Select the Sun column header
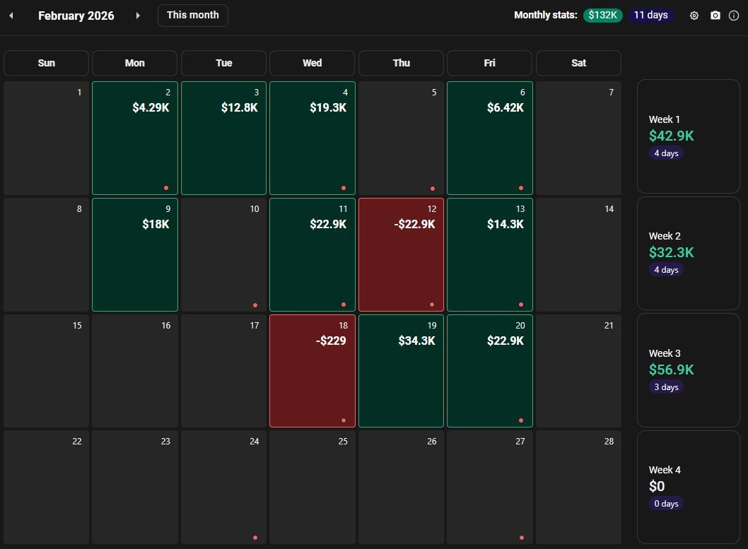Image resolution: width=748 pixels, height=549 pixels. pyautogui.click(x=46, y=63)
